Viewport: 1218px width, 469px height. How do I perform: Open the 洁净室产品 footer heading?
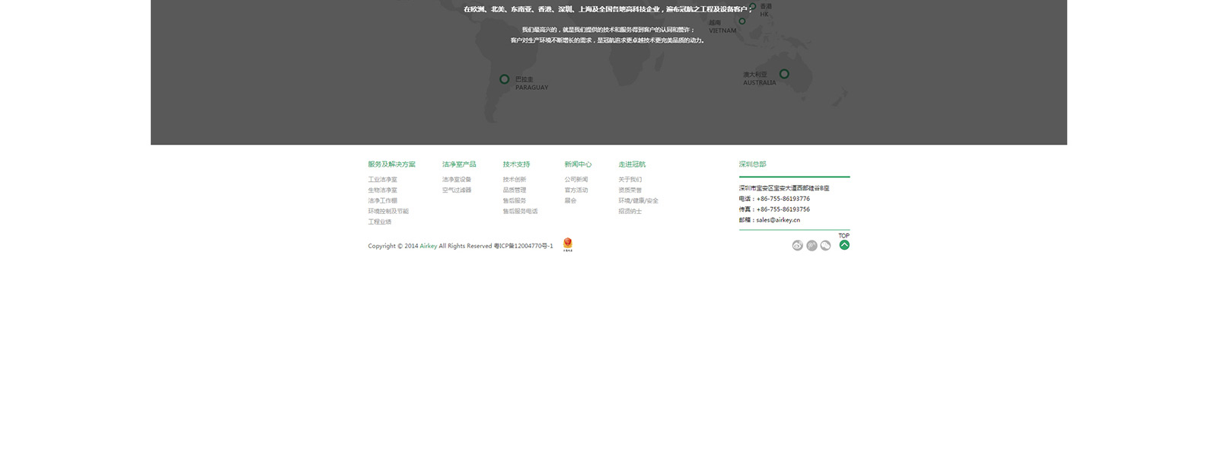459,164
